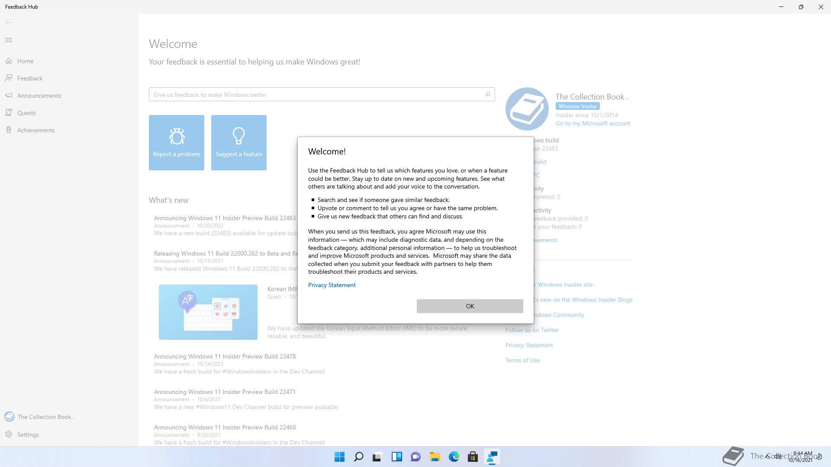Open Follow us on Twitter link
831x467 pixels.
pos(532,330)
